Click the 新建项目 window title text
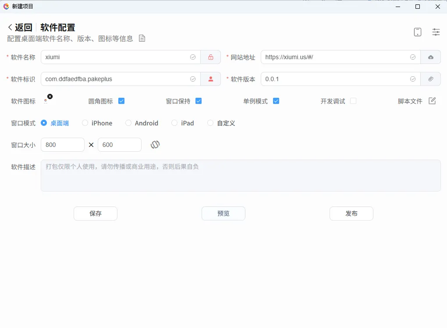This screenshot has width=447, height=328. [x=22, y=6]
